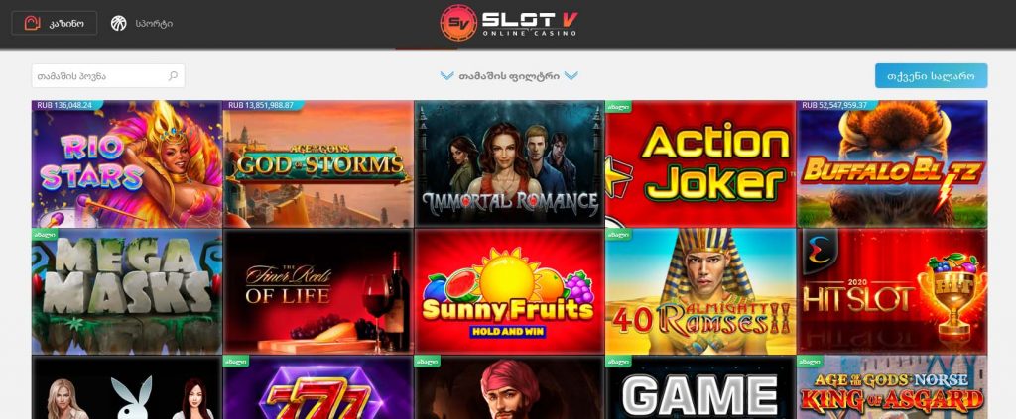1016x419 pixels.
Task: Launch the Mega Masks slot
Action: [x=127, y=291]
